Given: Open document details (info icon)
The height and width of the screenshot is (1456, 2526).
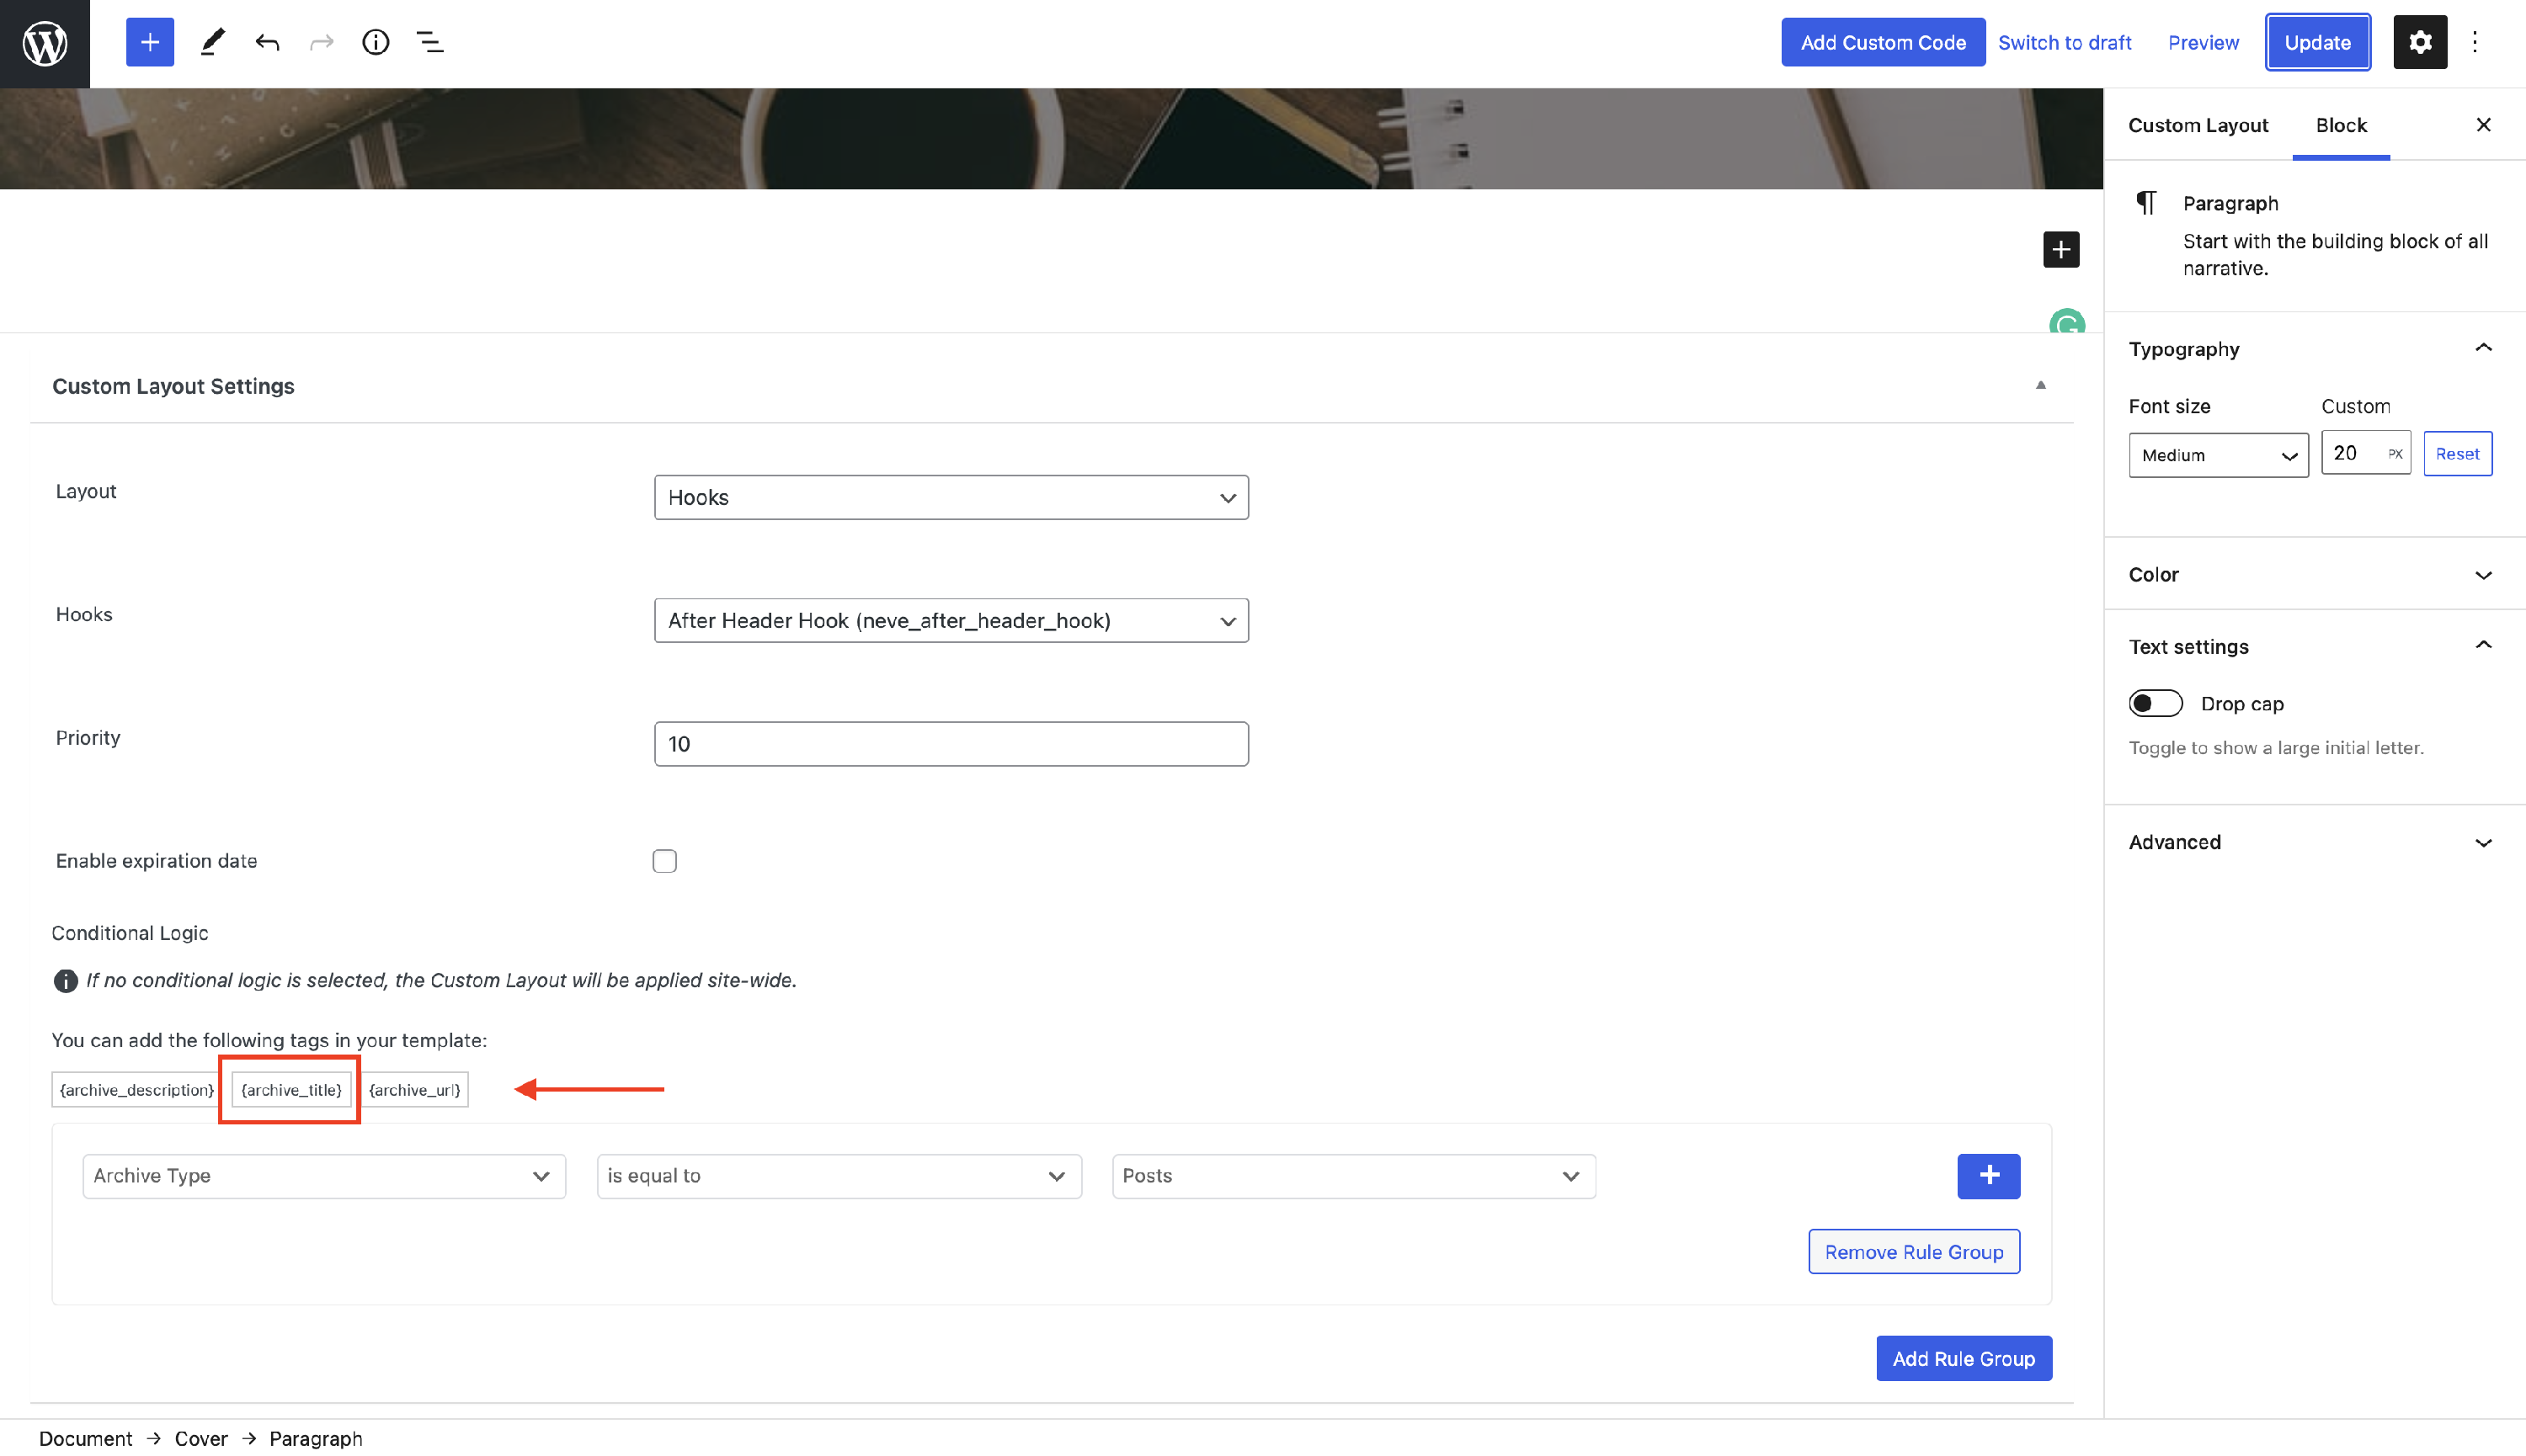Looking at the screenshot, I should pos(376,42).
